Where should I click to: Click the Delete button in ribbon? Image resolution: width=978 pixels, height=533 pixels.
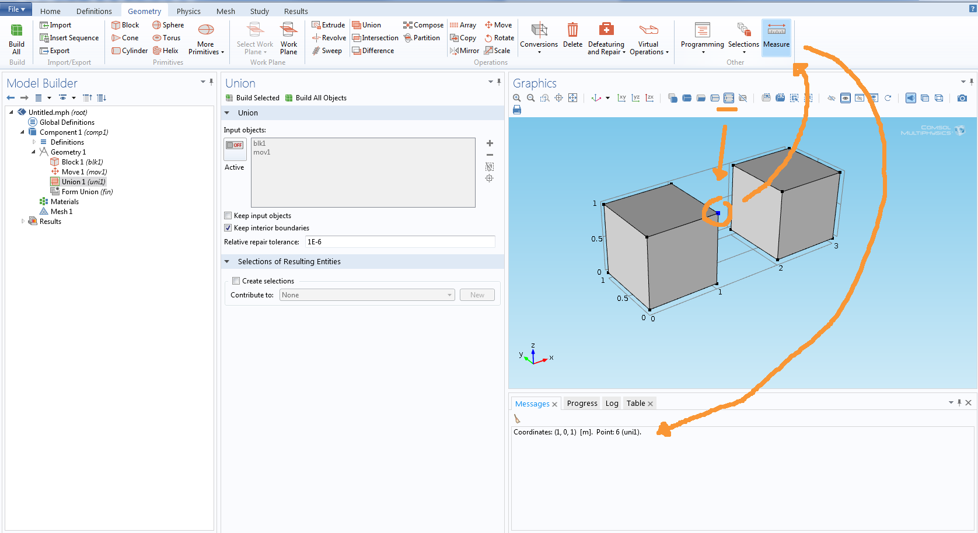[572, 37]
